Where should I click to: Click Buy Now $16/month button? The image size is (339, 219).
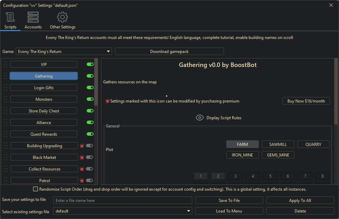(x=306, y=101)
